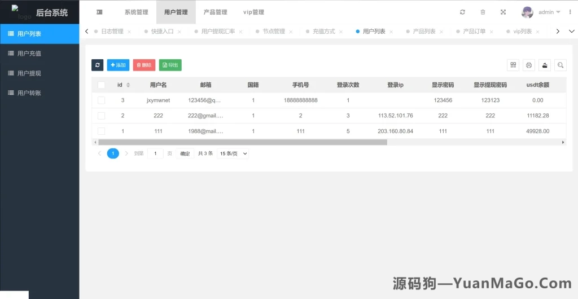Open the 用户管理 top menu

click(176, 12)
